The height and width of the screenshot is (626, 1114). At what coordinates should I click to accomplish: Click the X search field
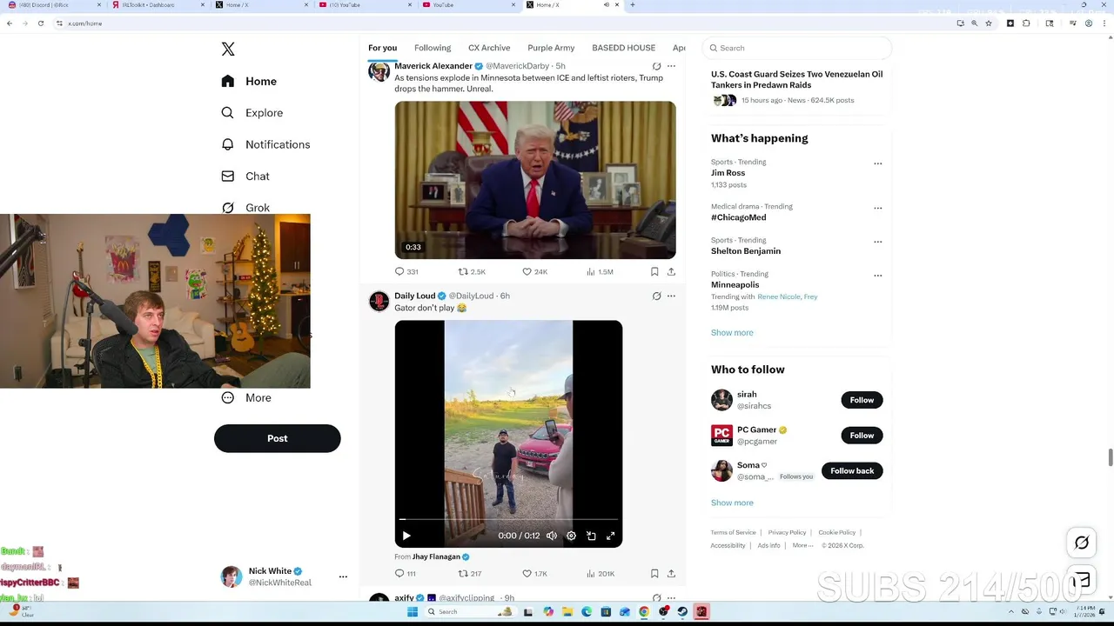coord(799,48)
